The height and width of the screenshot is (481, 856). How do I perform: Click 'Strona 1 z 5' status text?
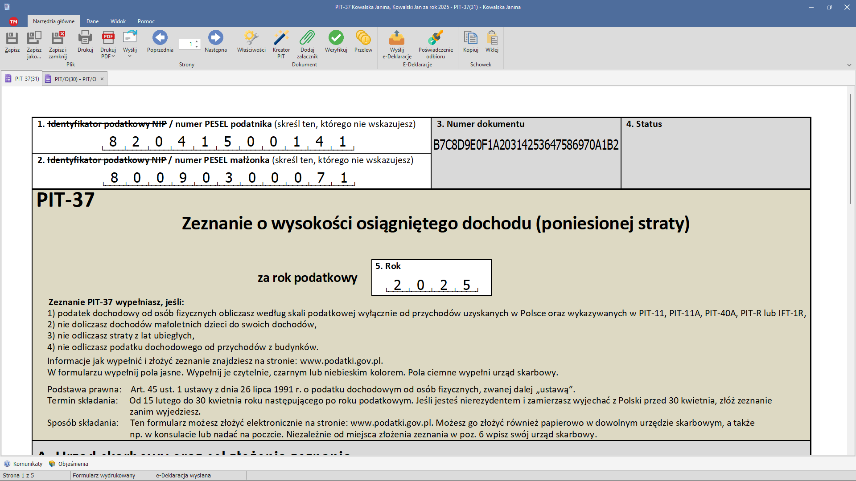point(18,475)
